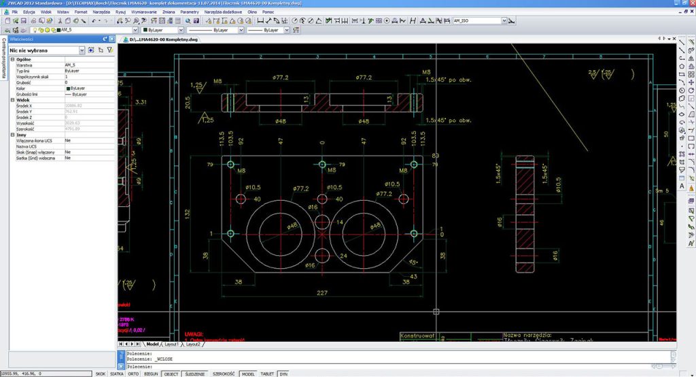Viewport: 696px width, 377px height.
Task: Toggle ORTO mode in status bar
Action: (x=133, y=374)
